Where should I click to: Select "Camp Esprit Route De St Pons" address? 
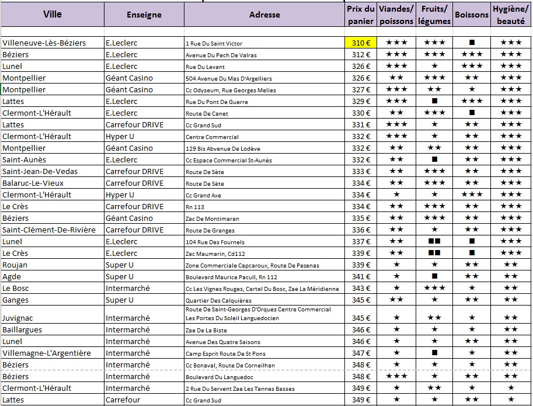click(x=225, y=353)
